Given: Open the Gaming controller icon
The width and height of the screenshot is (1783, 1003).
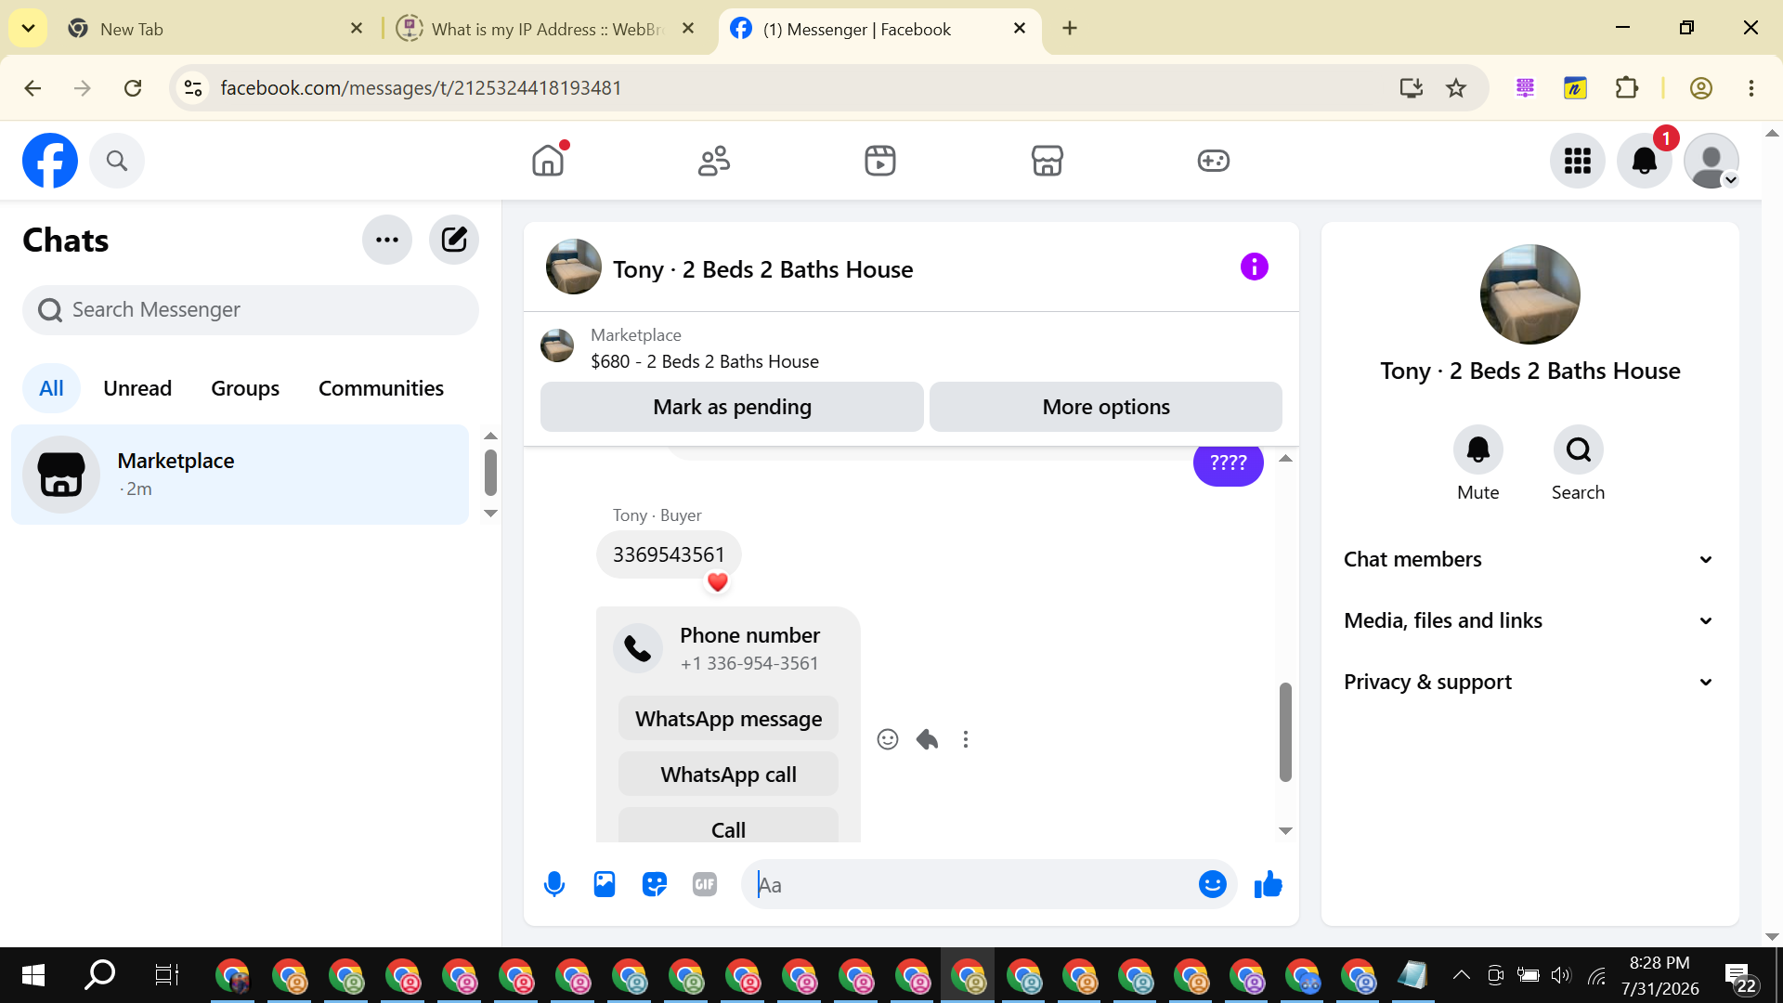Looking at the screenshot, I should [1213, 161].
